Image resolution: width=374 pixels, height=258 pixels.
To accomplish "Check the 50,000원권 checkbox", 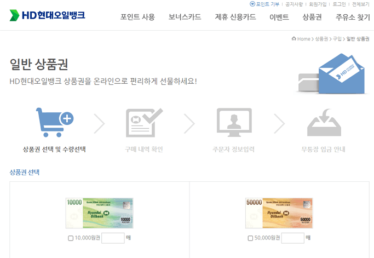I will pos(250,238).
